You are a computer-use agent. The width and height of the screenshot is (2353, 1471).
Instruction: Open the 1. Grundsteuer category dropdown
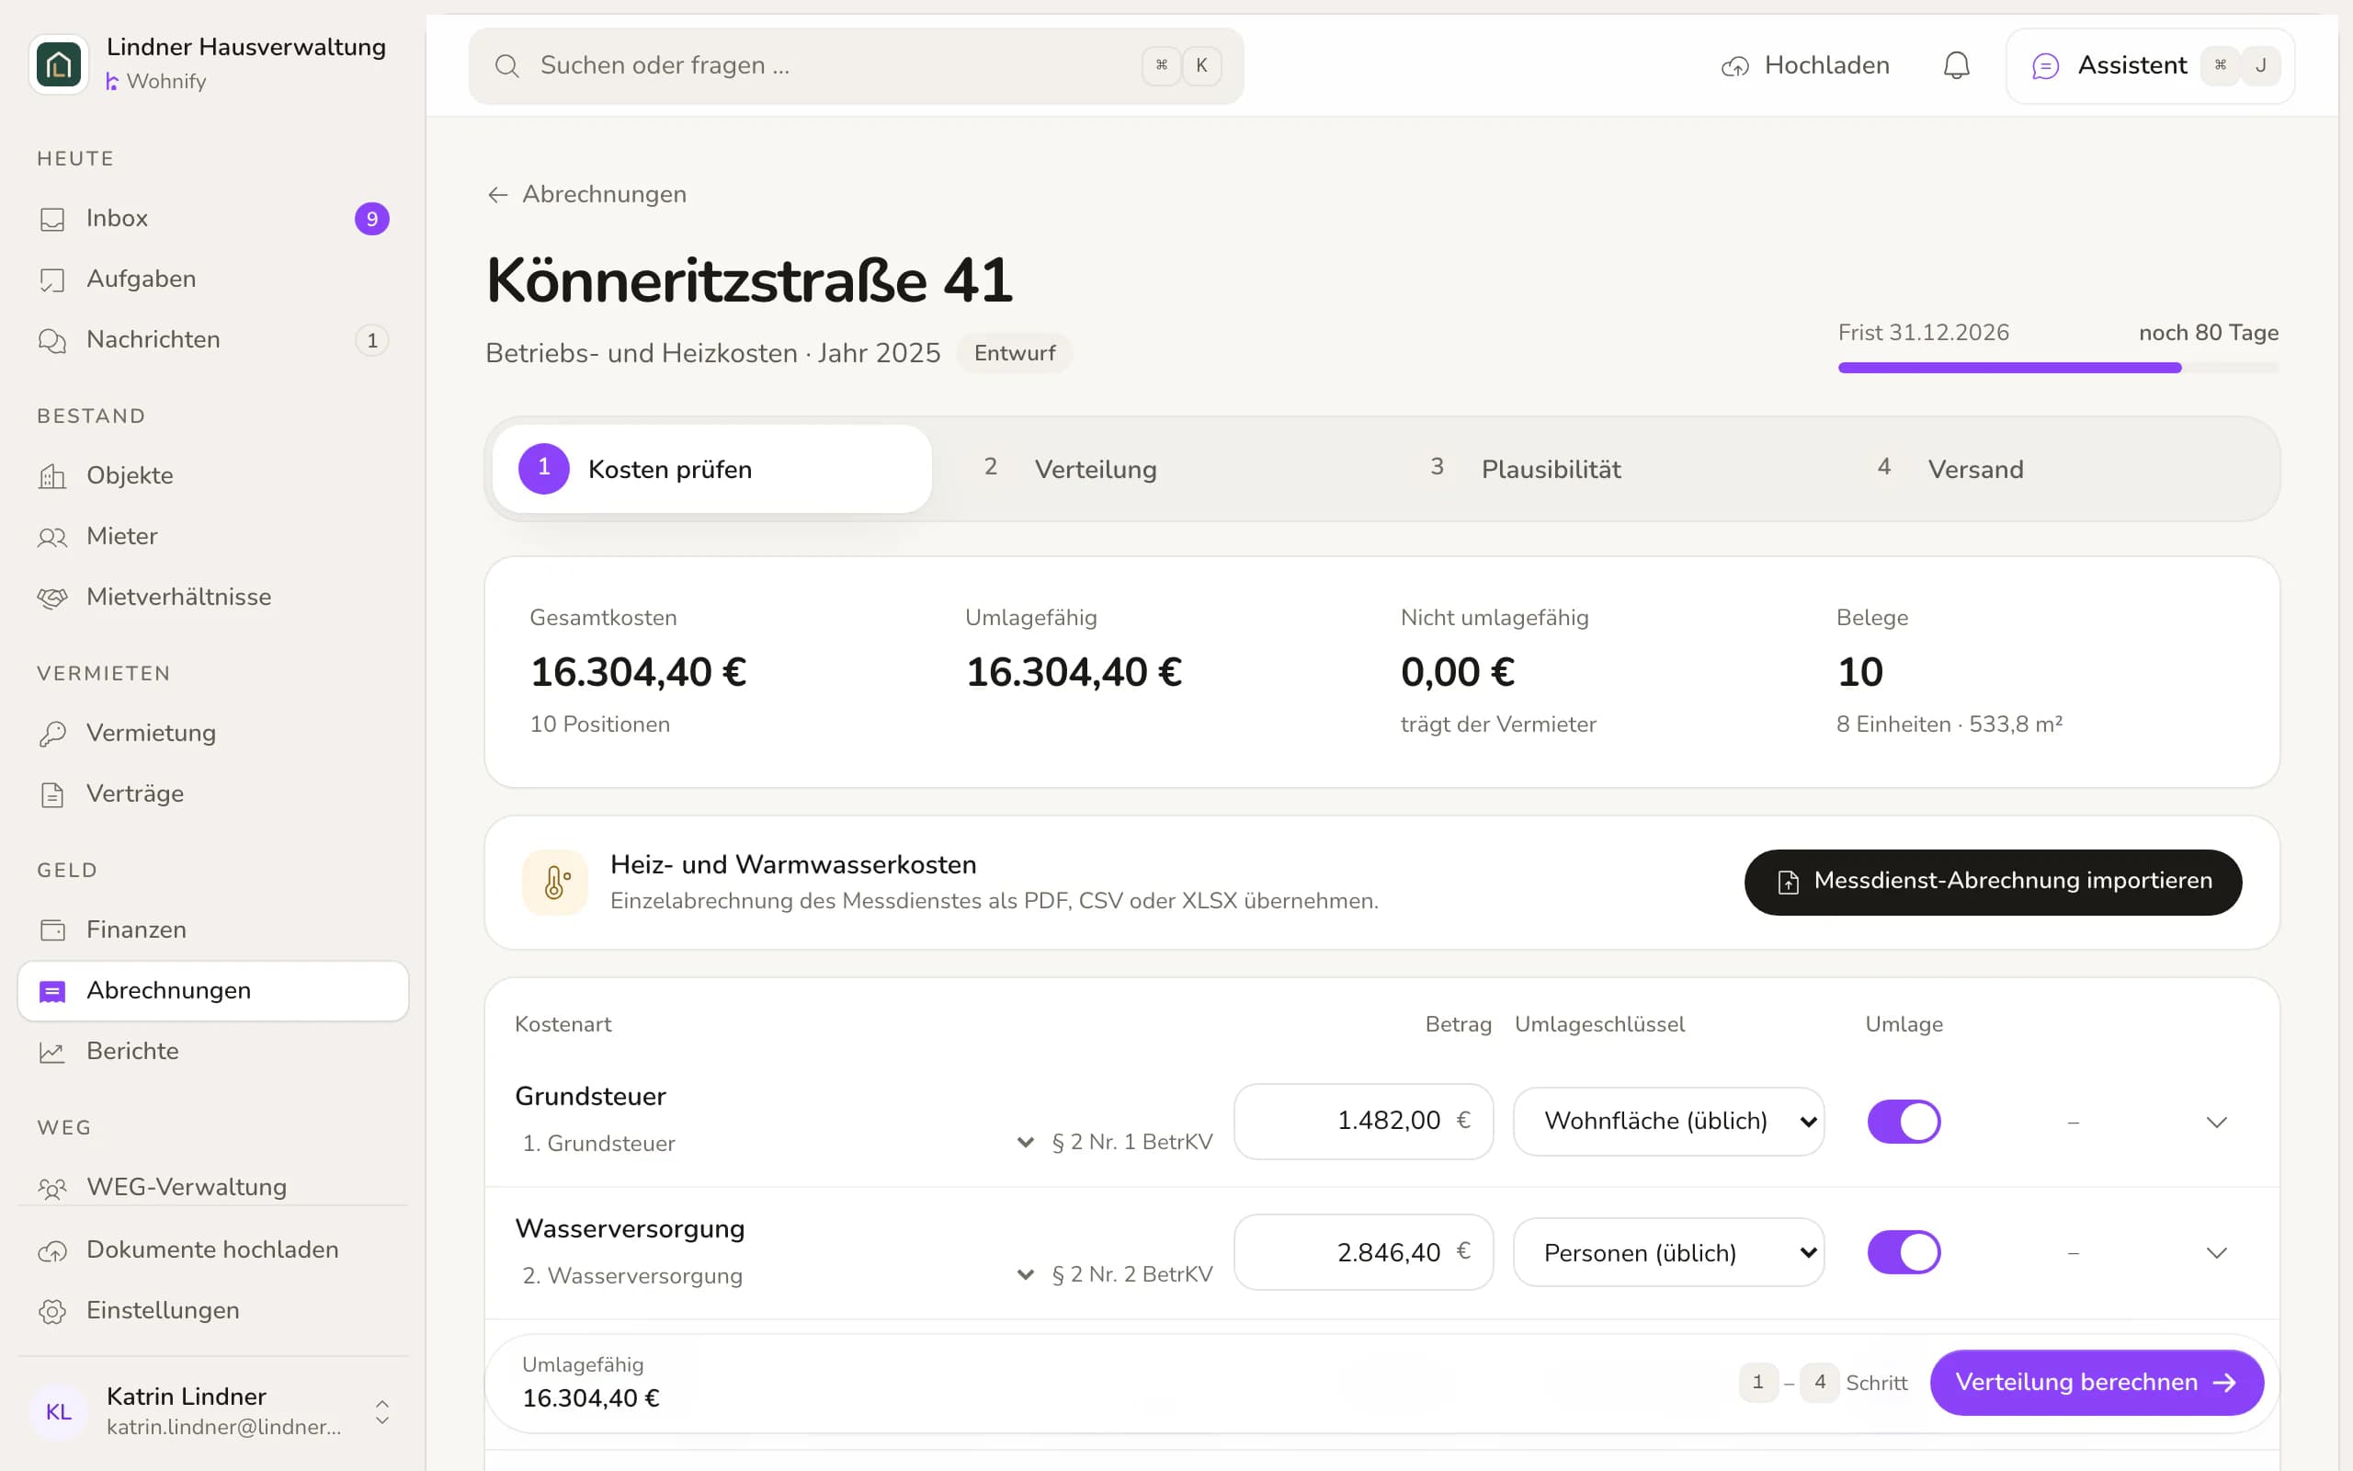[777, 1143]
